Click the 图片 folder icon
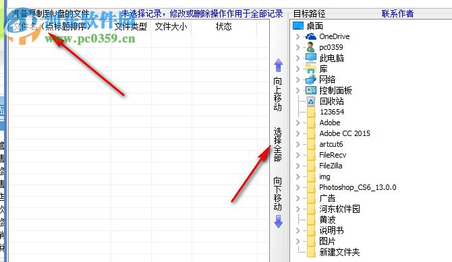 pyautogui.click(x=311, y=242)
